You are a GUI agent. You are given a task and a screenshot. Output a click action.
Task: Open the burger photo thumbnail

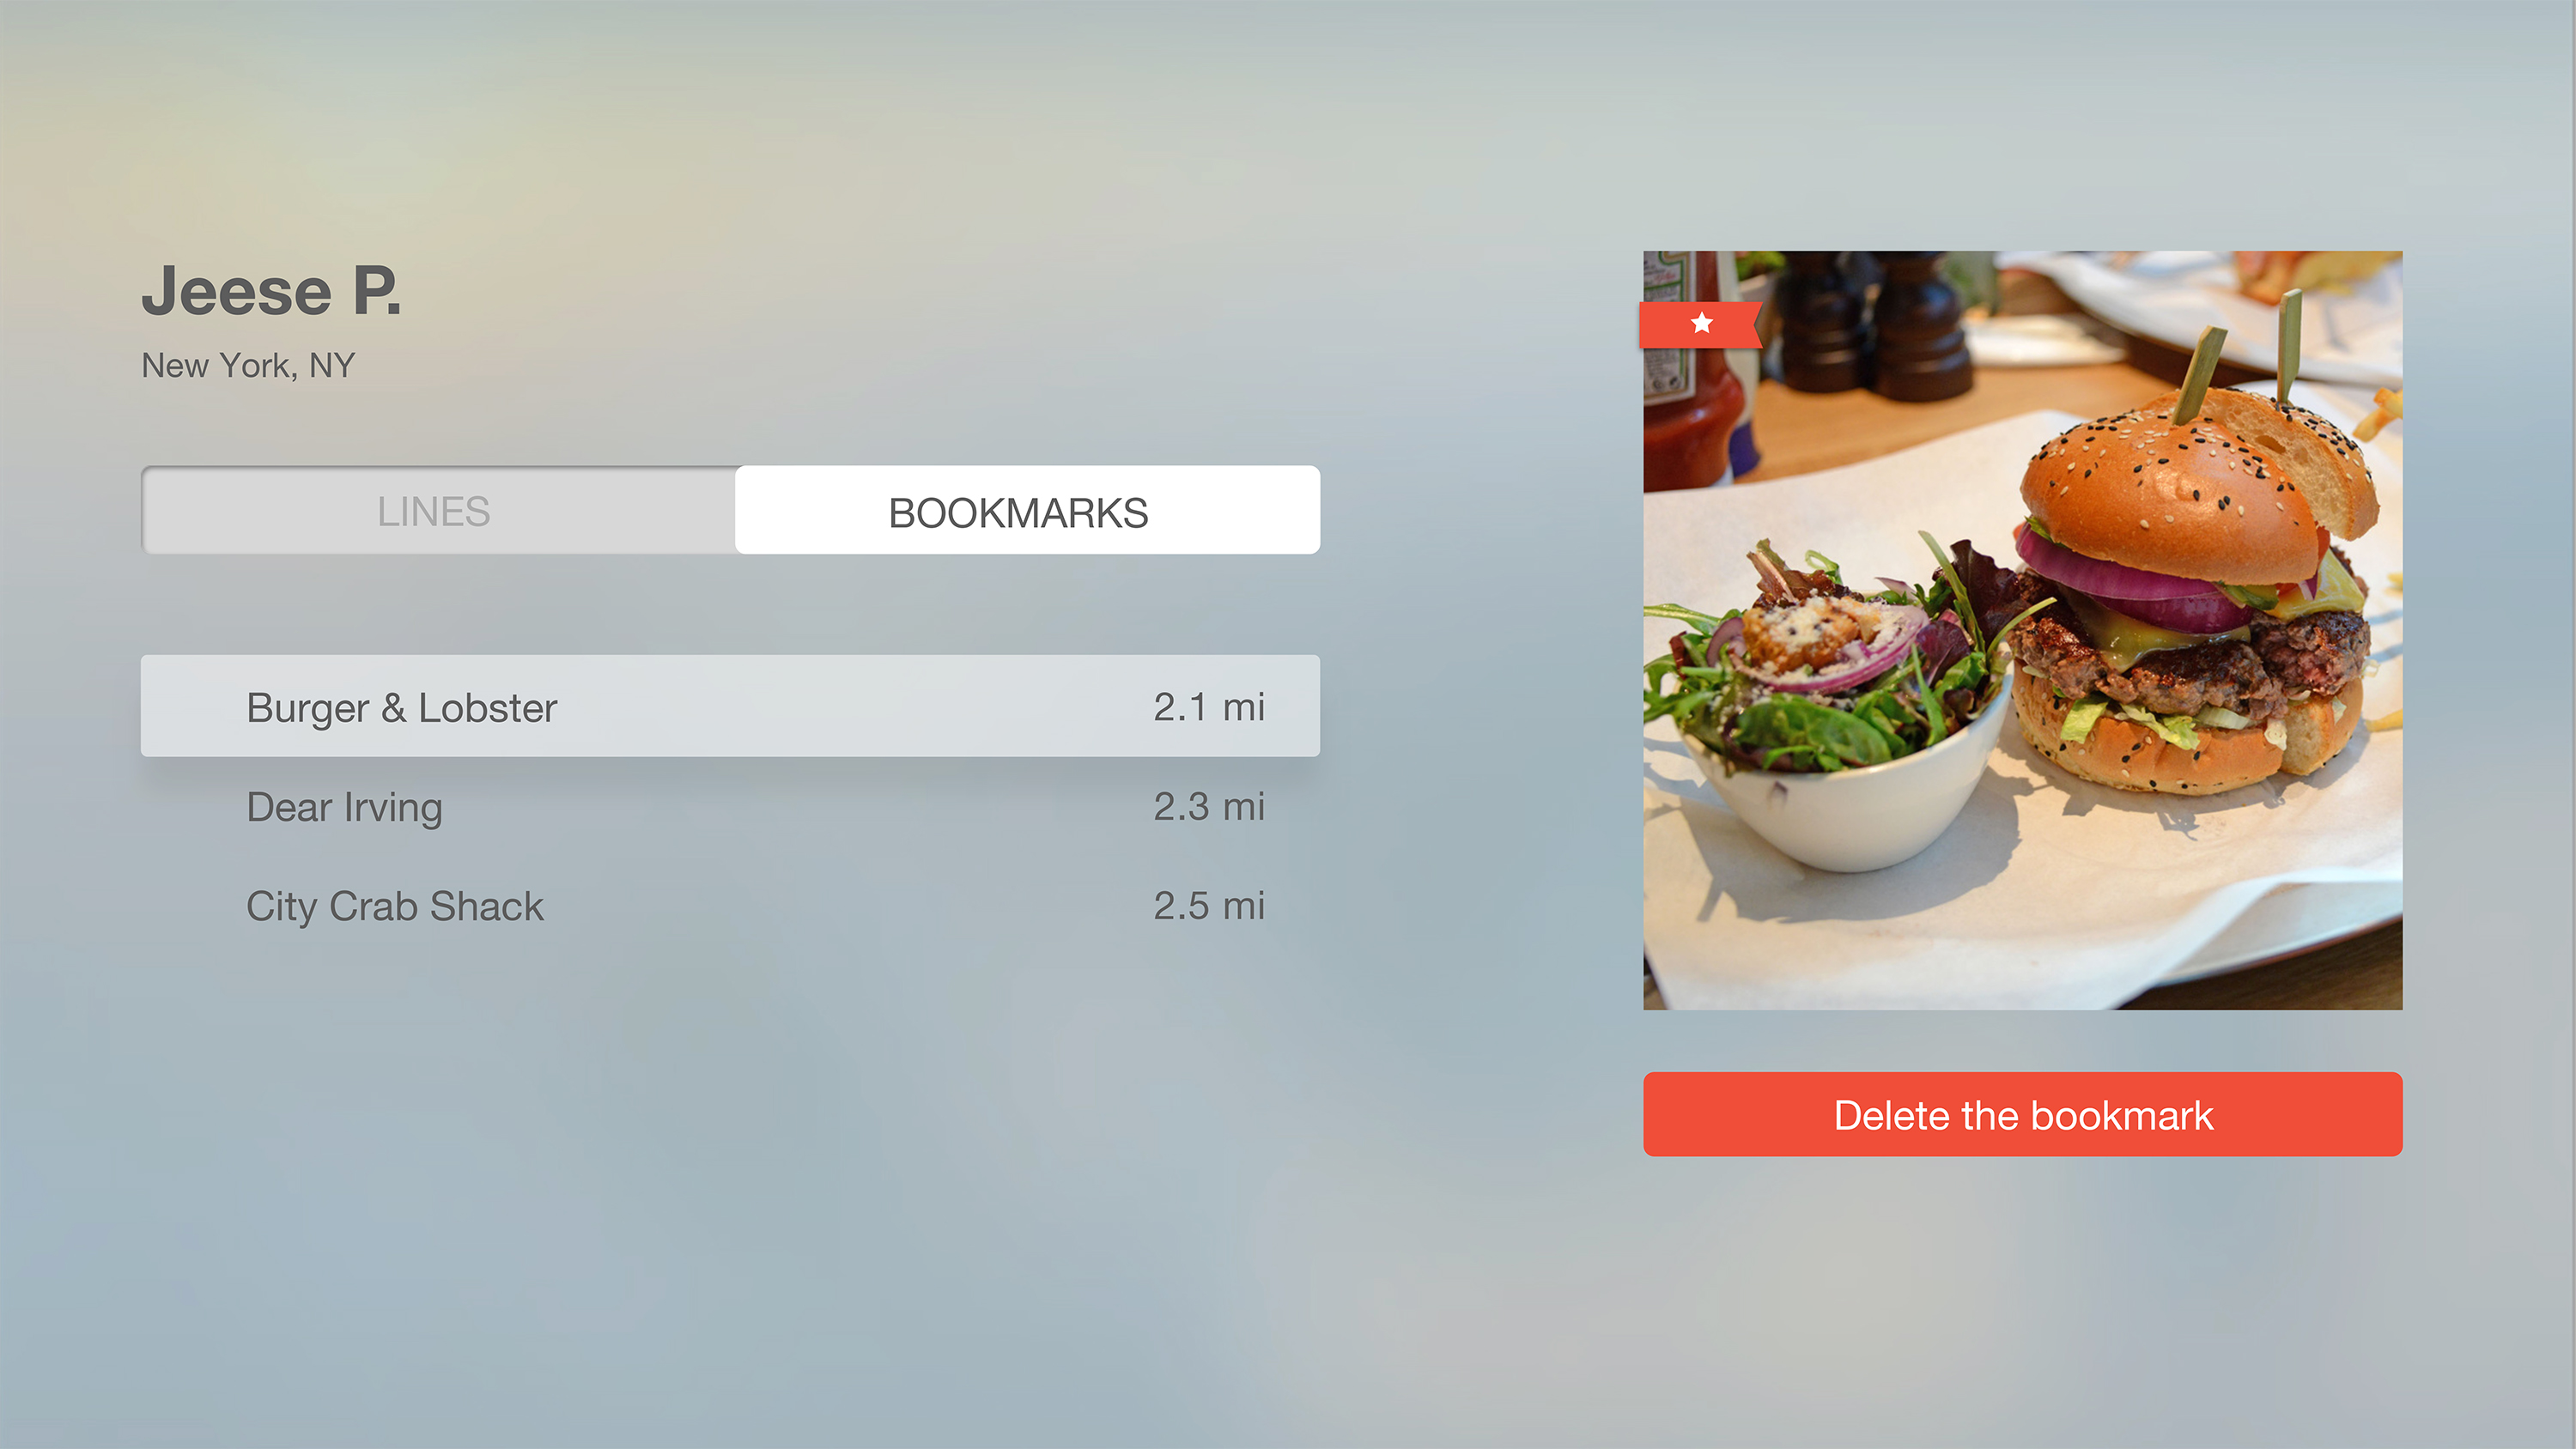point(2022,630)
